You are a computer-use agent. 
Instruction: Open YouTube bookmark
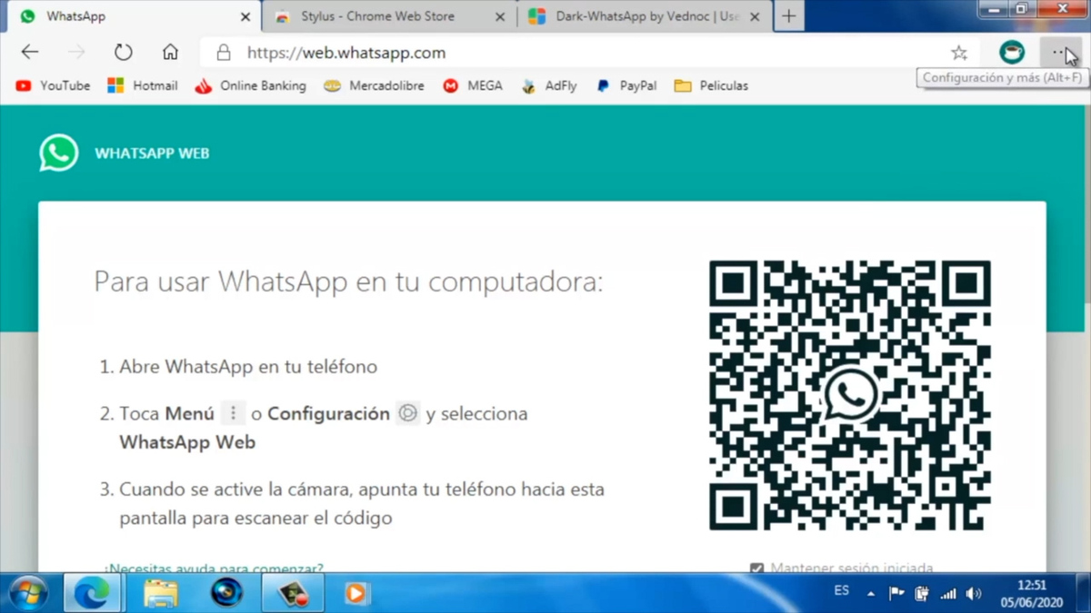click(53, 85)
